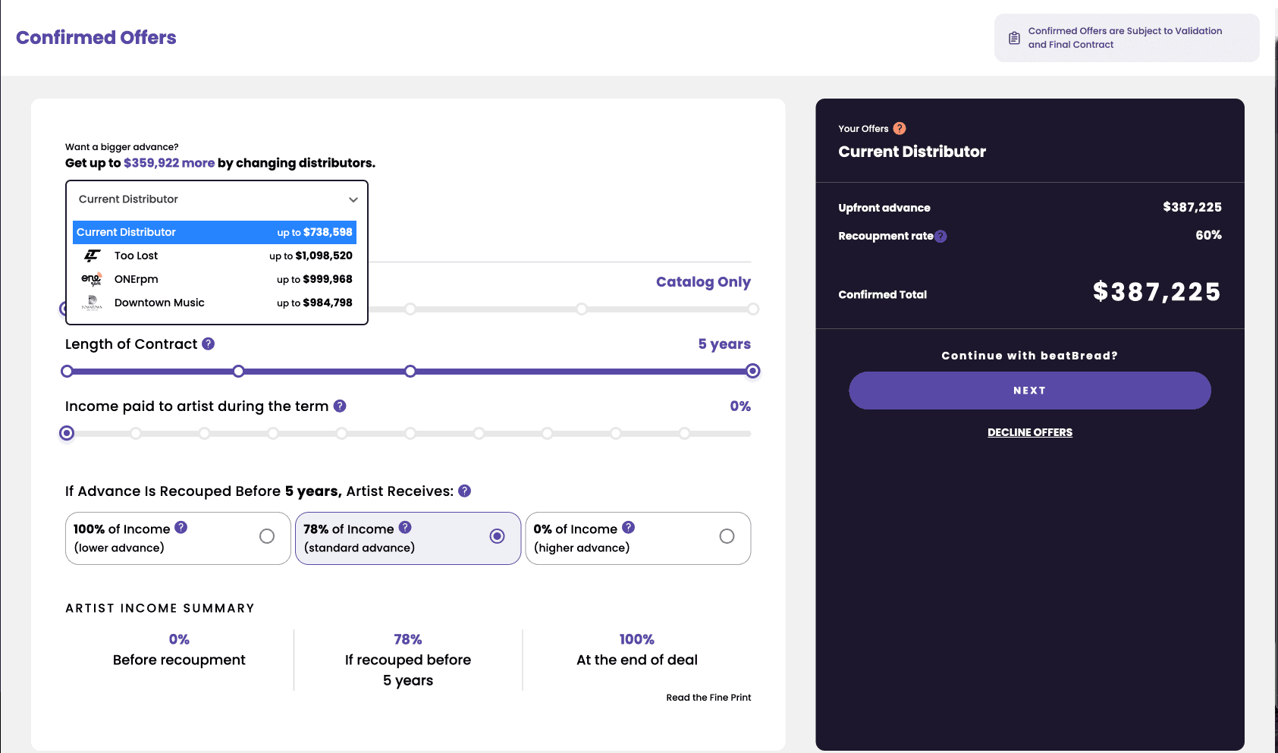1278x753 pixels.
Task: Select the 78% of Income standard advance option
Action: coord(497,537)
